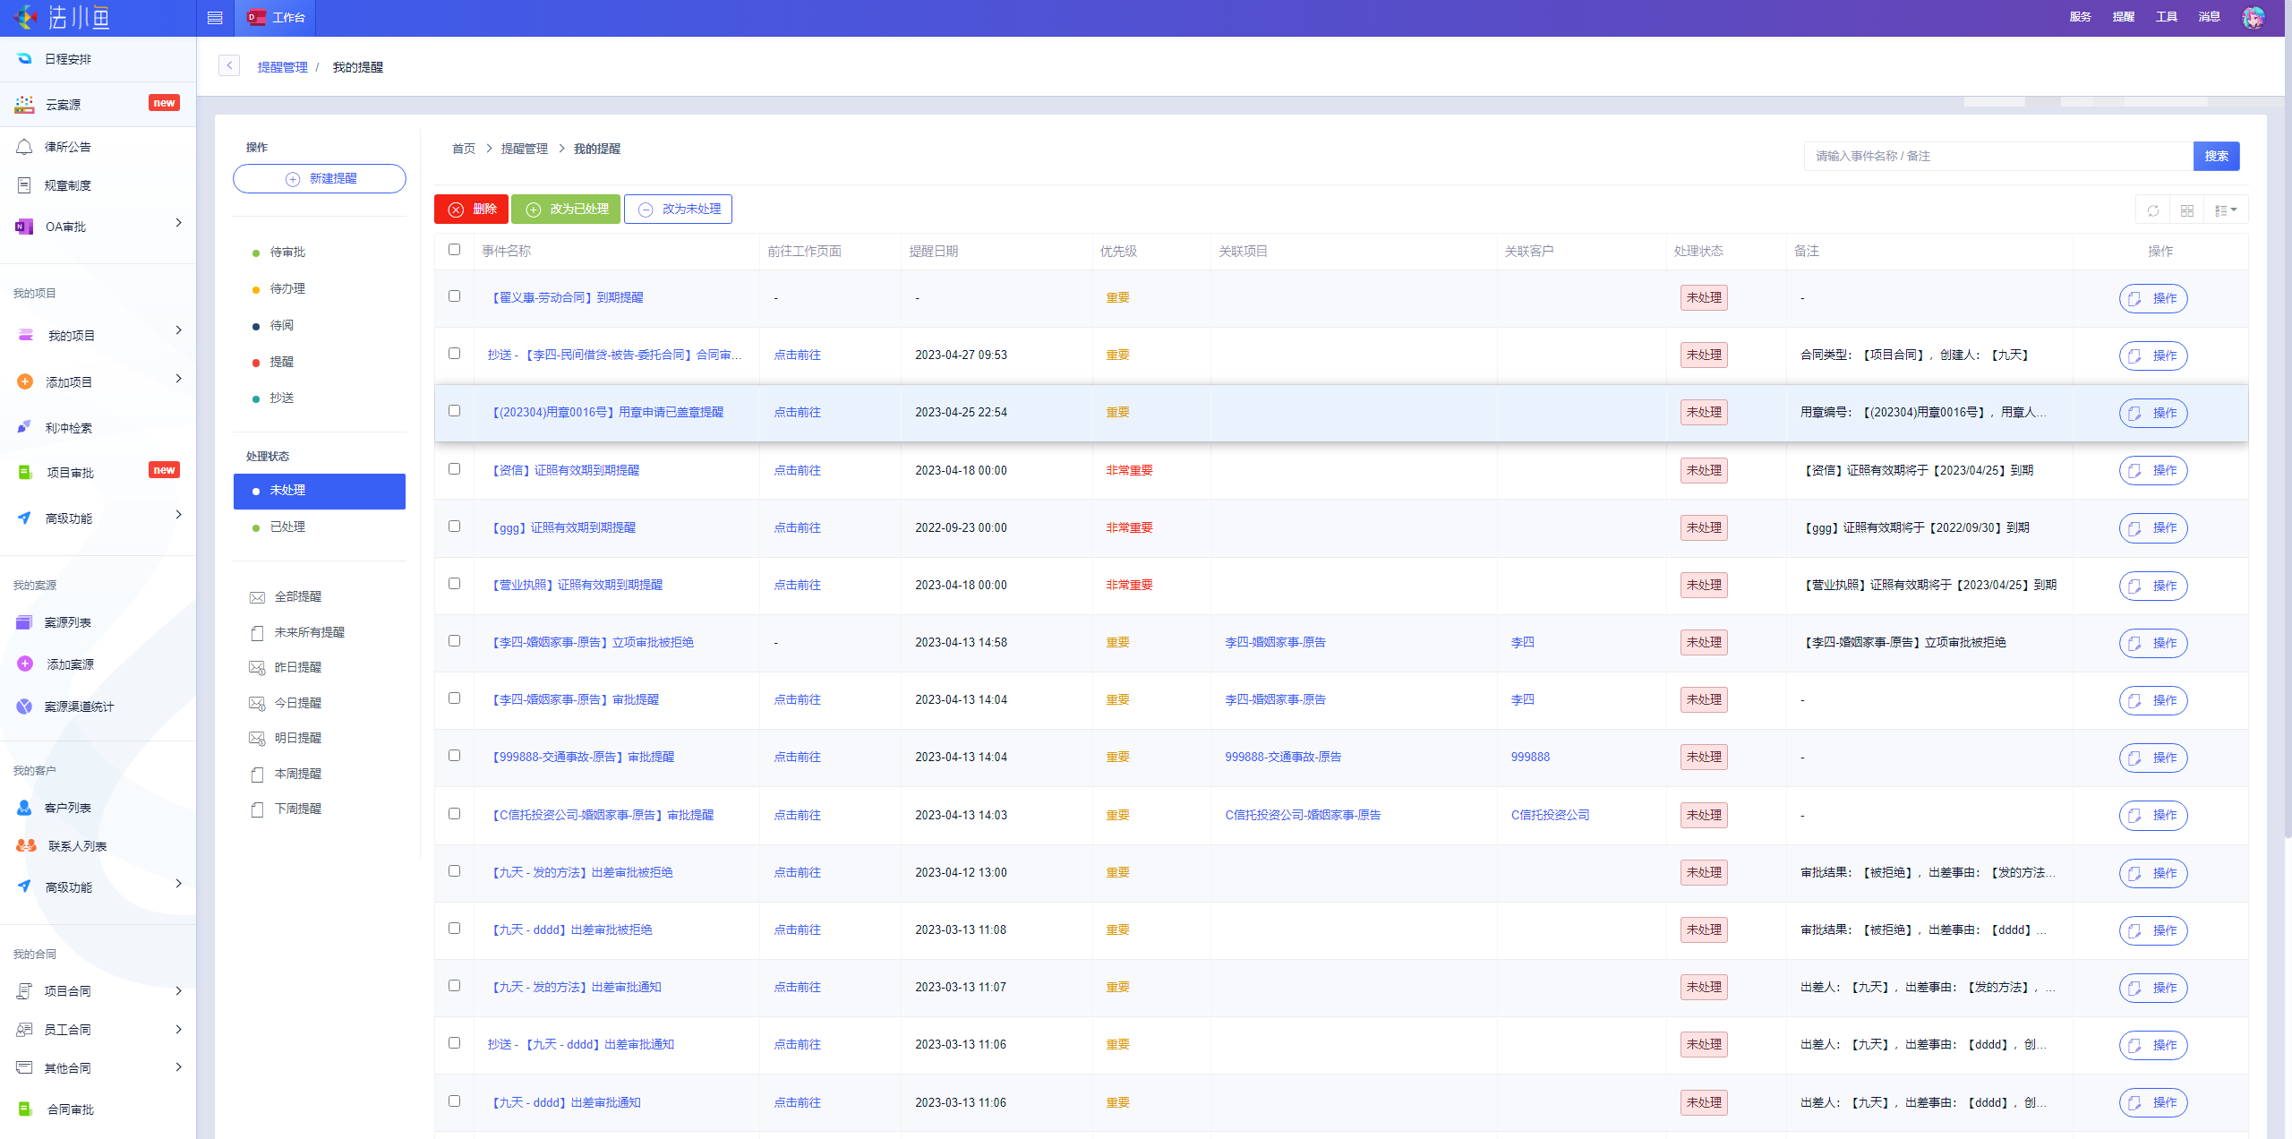The width and height of the screenshot is (2292, 1139).
Task: Click the red 删除 button
Action: (x=472, y=209)
